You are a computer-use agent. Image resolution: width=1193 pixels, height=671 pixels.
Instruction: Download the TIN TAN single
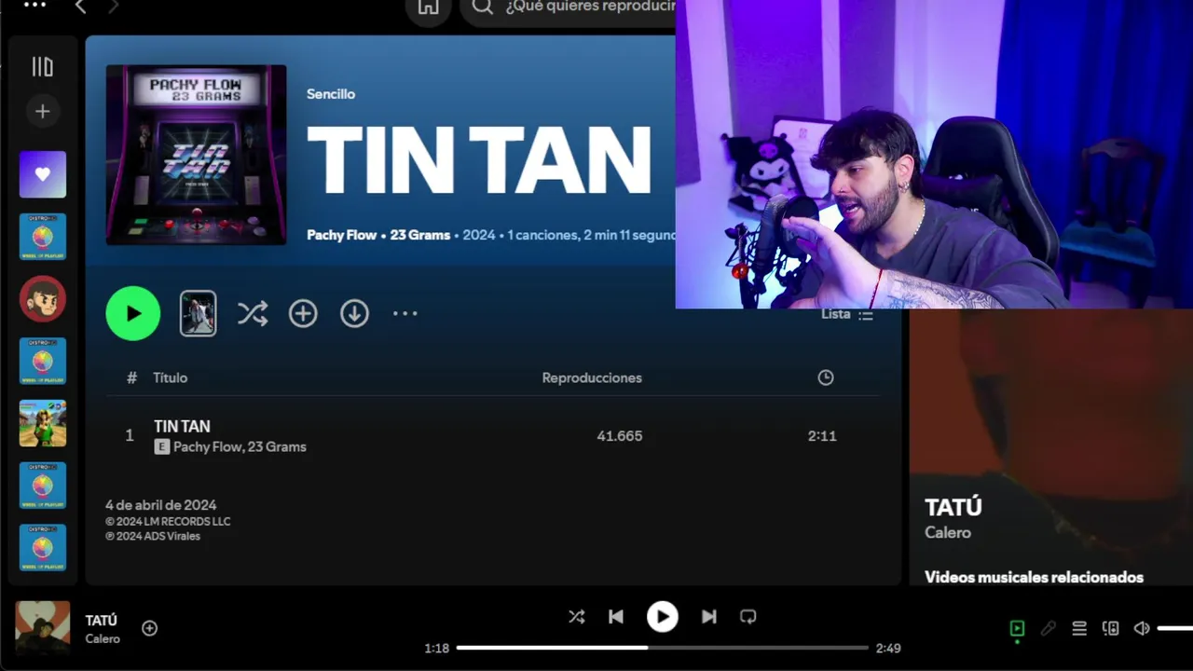click(354, 314)
